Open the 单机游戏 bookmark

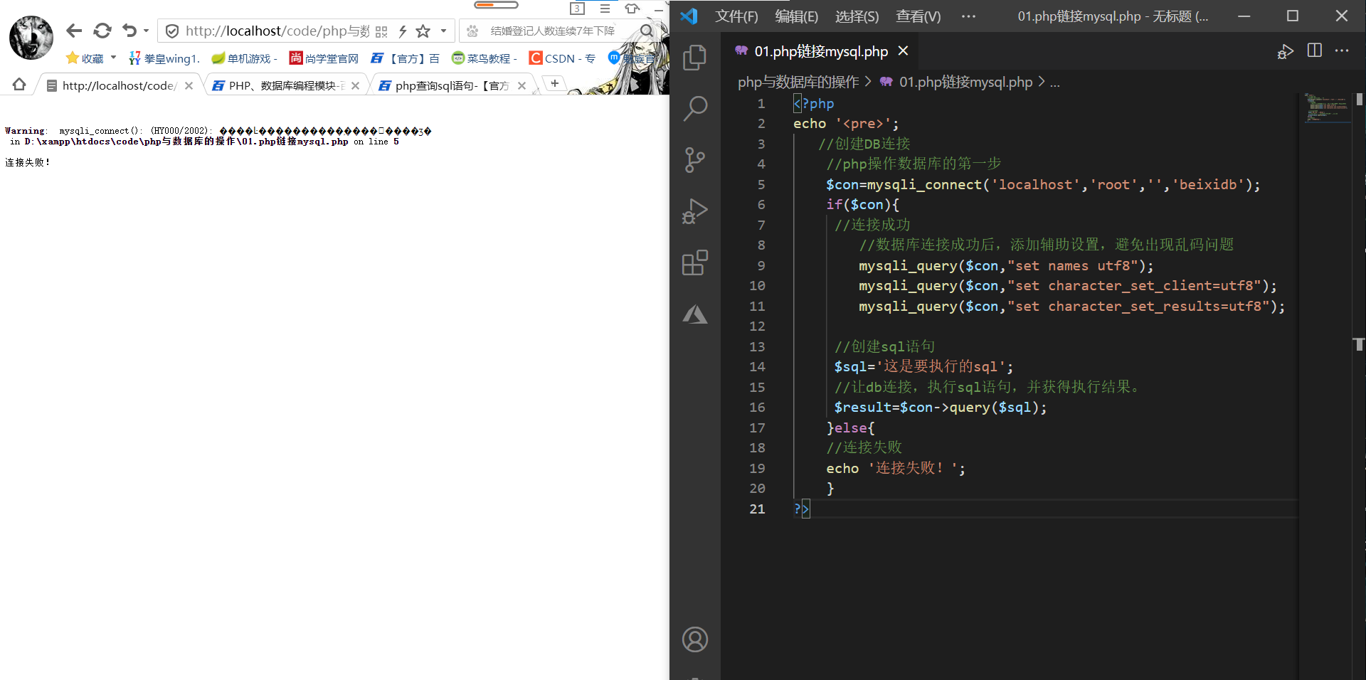244,58
